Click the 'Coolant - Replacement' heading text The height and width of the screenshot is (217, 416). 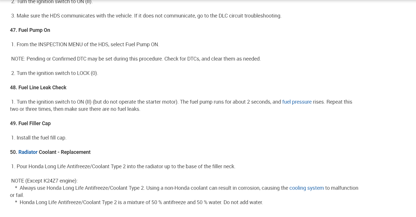(x=64, y=152)
